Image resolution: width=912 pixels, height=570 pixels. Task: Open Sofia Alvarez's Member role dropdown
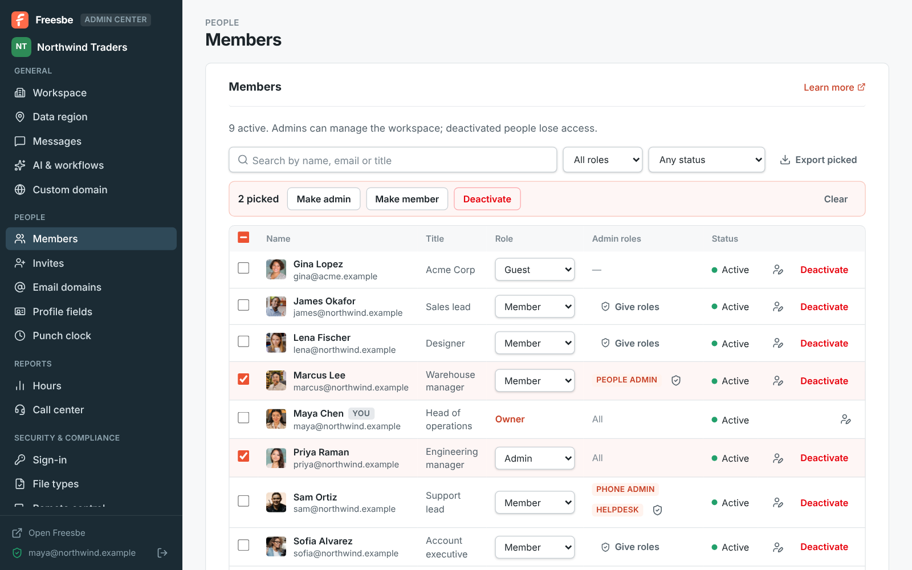click(x=535, y=547)
